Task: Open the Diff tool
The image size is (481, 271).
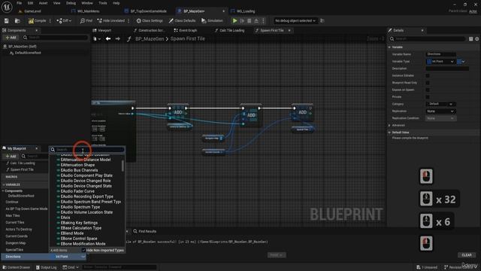Action: (x=64, y=20)
